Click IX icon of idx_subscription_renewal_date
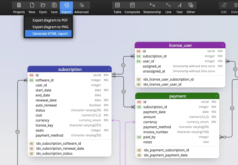 click(31, 149)
